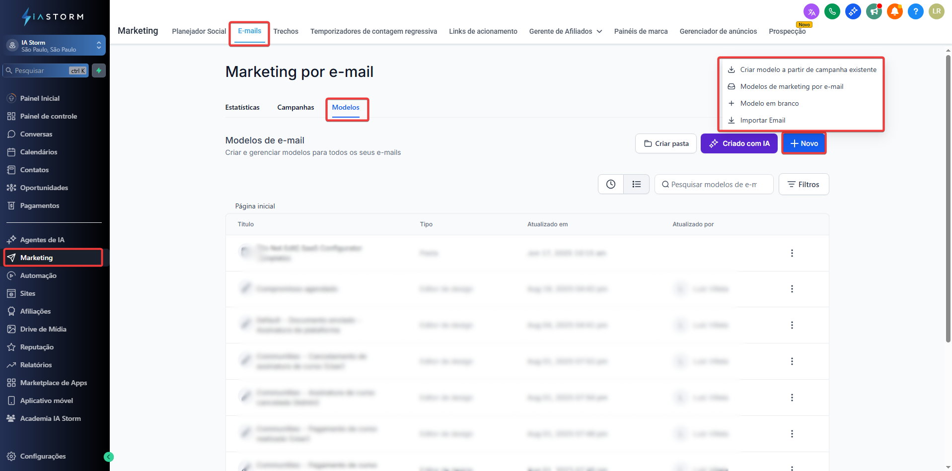Open the purple translate language icon
Screen dimensions: 952x471
(811, 11)
